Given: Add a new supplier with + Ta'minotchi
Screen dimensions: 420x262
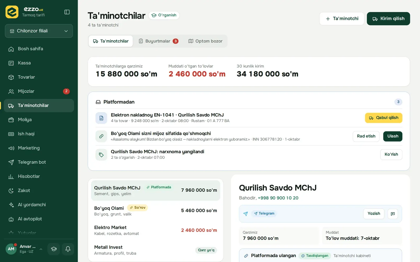Looking at the screenshot, I should pos(342,19).
